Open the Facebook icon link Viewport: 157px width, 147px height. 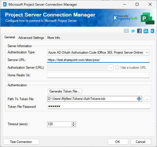(x=139, y=31)
